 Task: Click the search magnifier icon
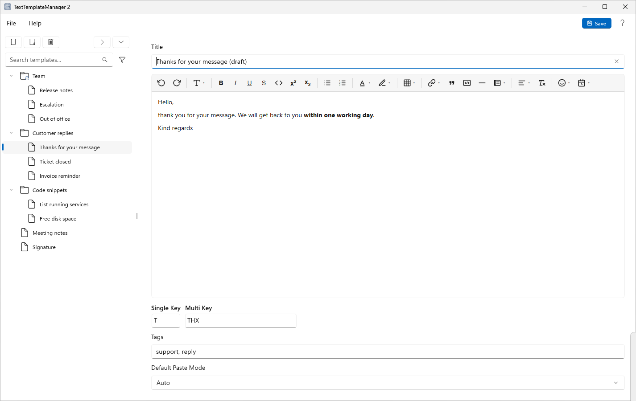click(x=105, y=60)
